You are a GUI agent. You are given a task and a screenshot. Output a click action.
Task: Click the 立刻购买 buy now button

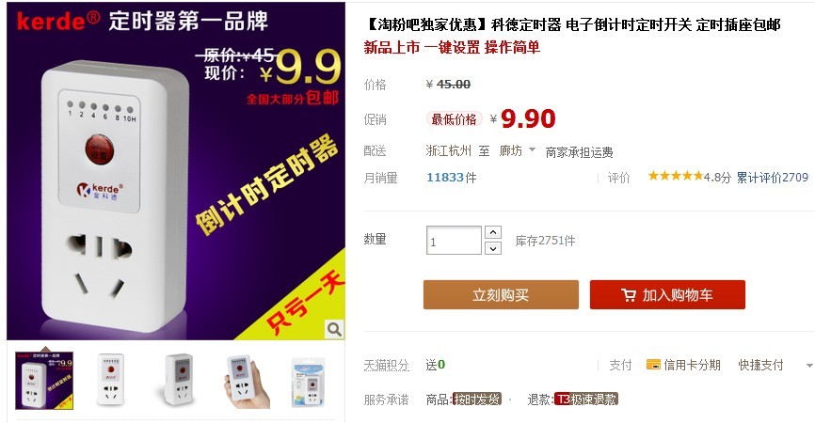(501, 295)
